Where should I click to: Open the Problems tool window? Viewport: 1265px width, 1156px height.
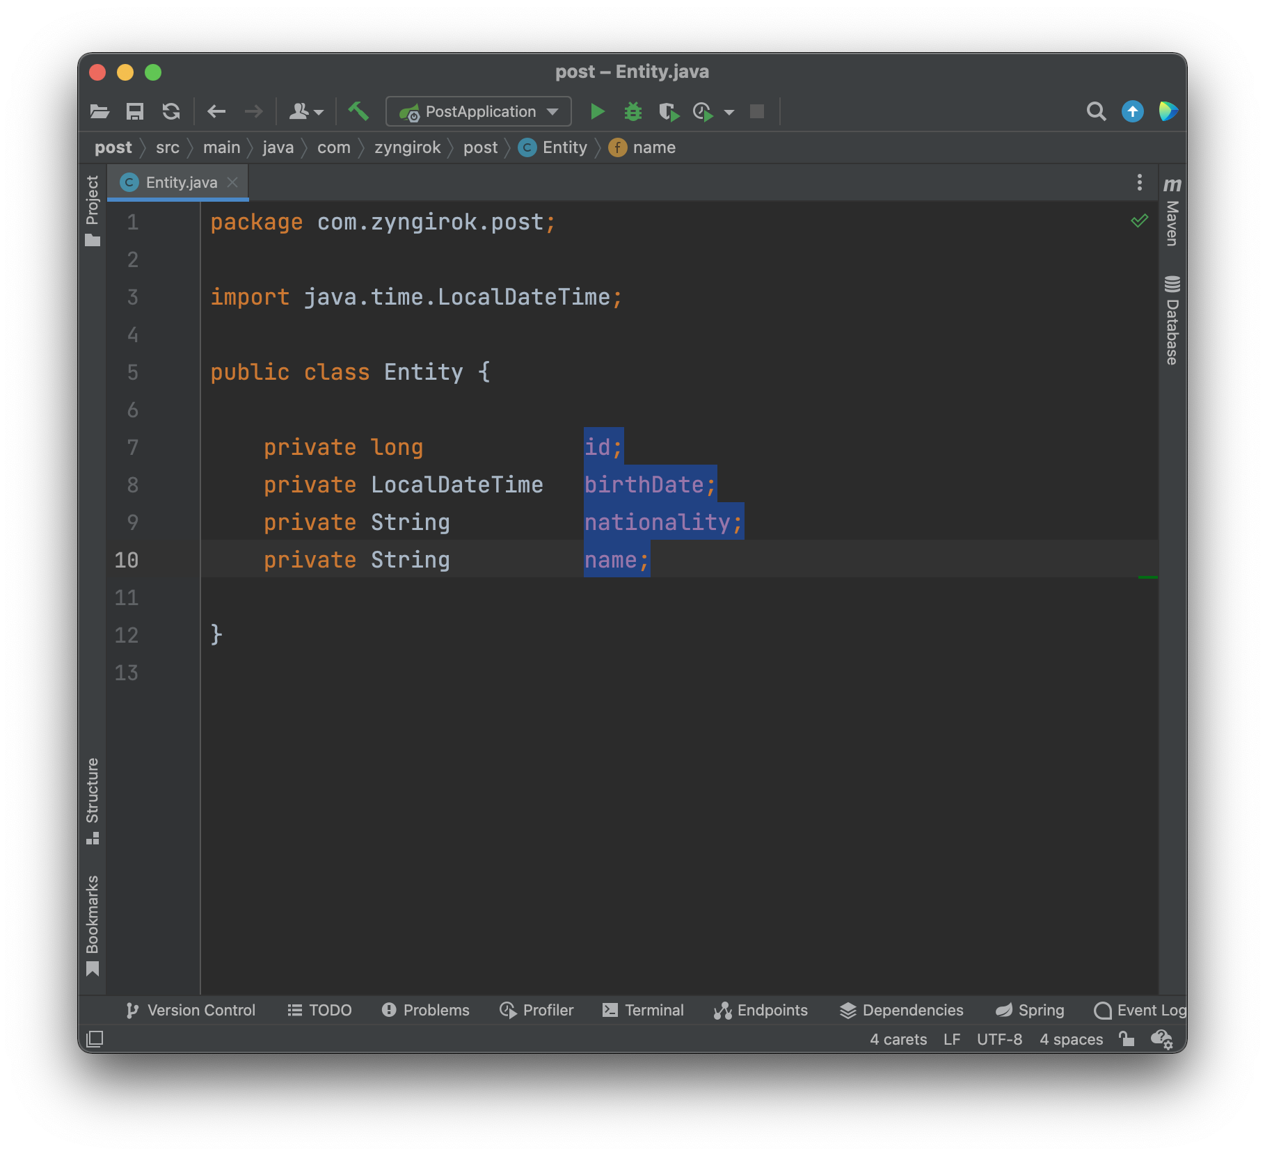[426, 1010]
